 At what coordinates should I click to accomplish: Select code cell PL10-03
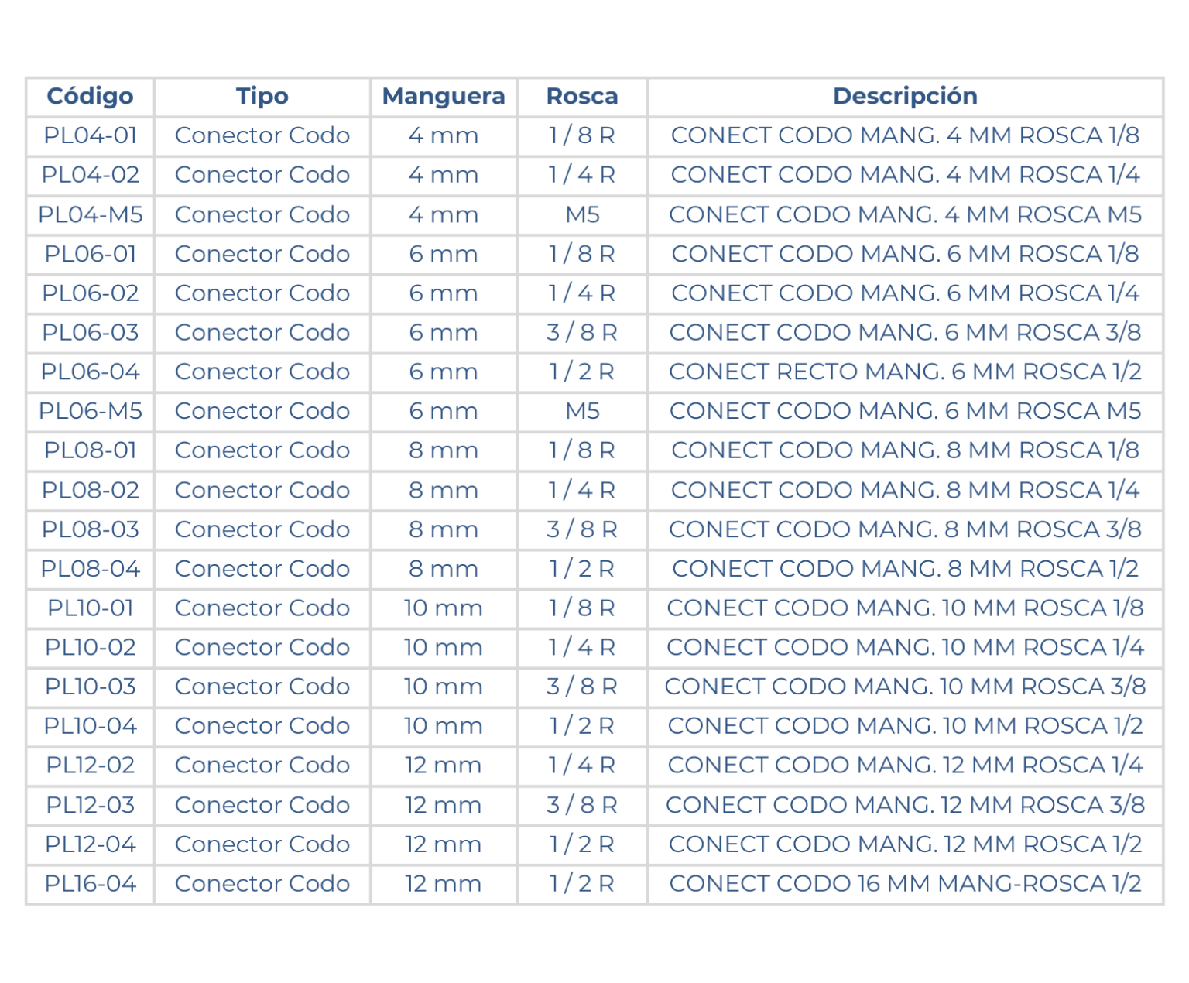(91, 687)
